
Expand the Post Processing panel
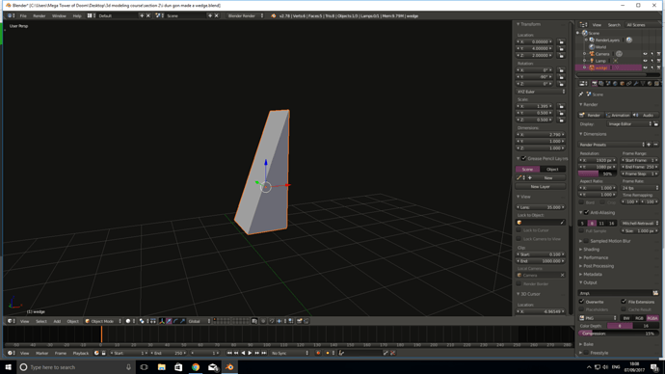point(598,266)
